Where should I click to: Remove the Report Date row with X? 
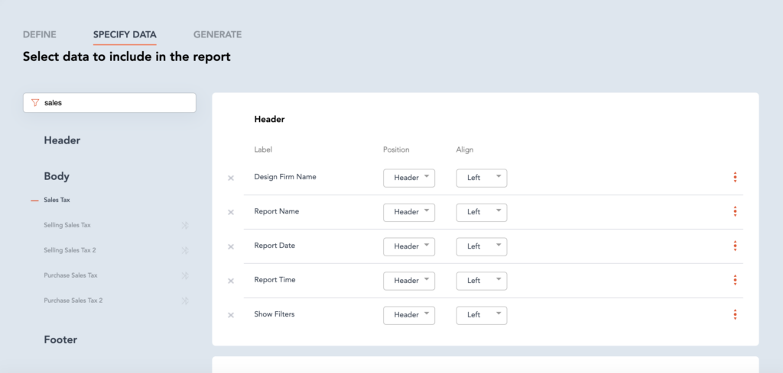click(231, 246)
